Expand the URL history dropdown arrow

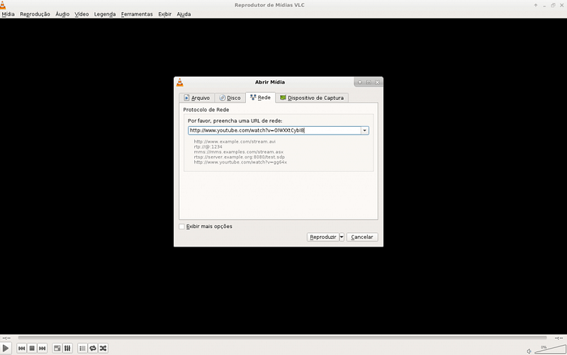pyautogui.click(x=365, y=130)
